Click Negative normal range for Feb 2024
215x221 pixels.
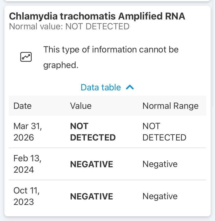pyautogui.click(x=160, y=164)
